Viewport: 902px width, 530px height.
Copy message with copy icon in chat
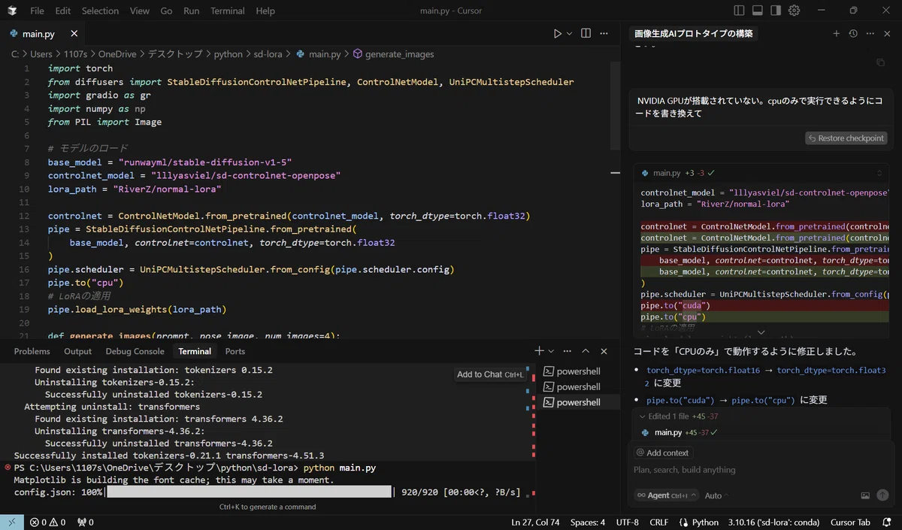(x=881, y=62)
